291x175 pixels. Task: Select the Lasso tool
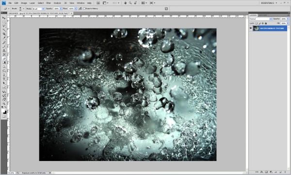(4, 26)
